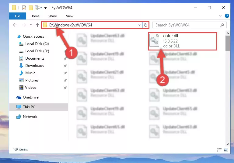Click the pin icon beside Documents
This screenshot has width=234, height=163.
click(x=65, y=58)
